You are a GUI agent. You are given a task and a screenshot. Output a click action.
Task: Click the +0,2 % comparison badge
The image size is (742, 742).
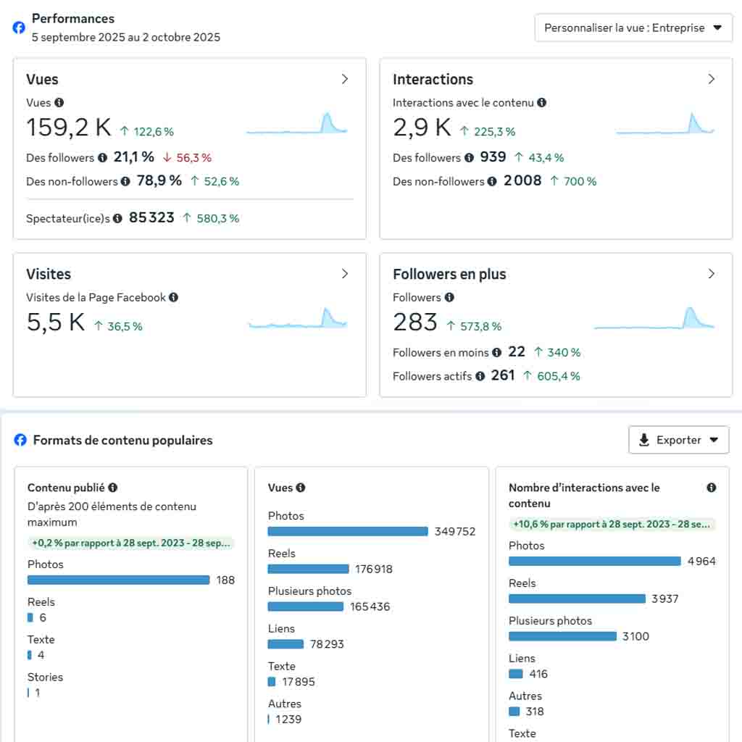tap(131, 543)
